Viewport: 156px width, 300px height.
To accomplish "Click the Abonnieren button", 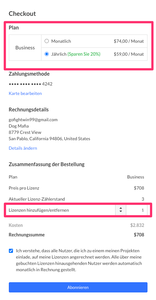I will (x=78, y=287).
